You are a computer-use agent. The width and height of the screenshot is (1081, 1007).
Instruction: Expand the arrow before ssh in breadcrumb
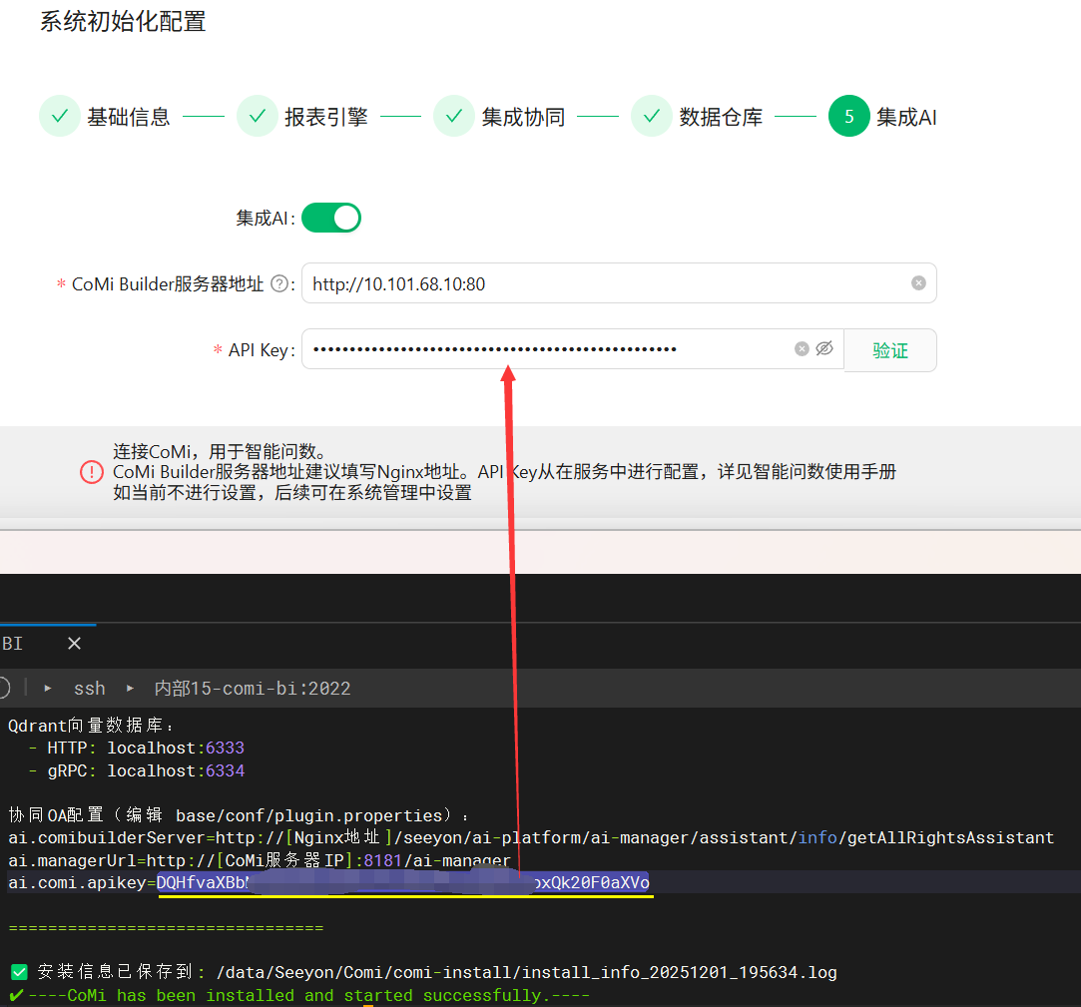coord(48,689)
